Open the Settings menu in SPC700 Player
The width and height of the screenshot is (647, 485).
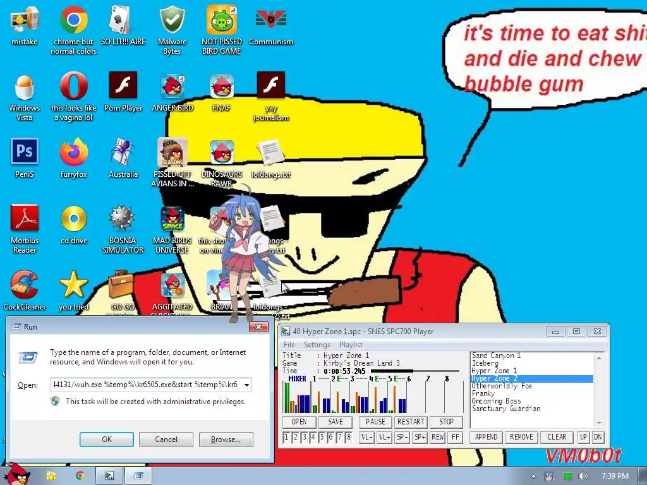click(x=317, y=344)
